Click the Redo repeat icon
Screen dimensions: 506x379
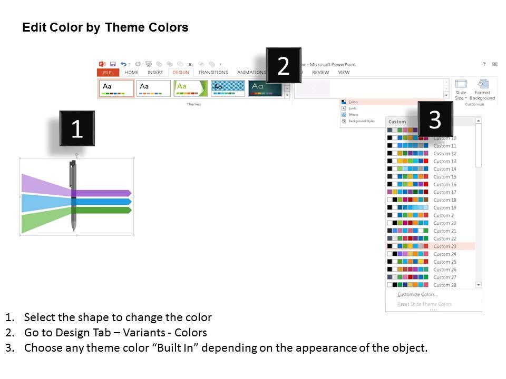coord(138,64)
